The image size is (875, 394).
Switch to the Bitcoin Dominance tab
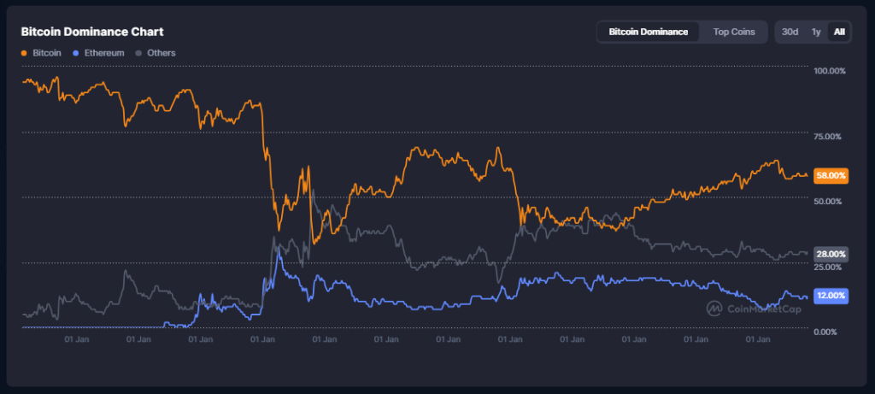coord(648,32)
